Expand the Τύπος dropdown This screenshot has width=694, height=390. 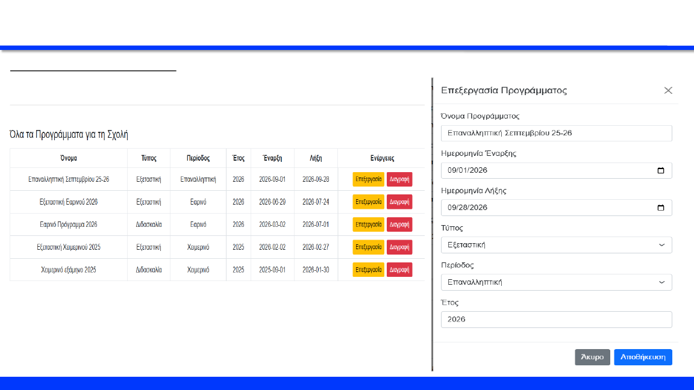(x=556, y=245)
